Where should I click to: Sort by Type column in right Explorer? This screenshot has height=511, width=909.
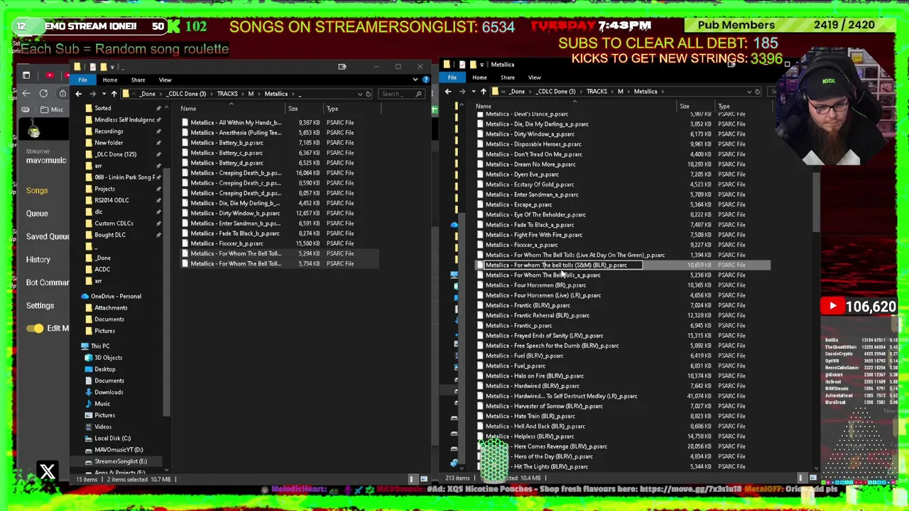tap(723, 106)
